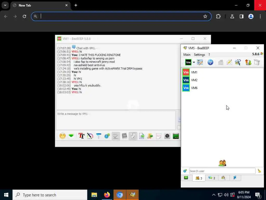Reload the page in Chrome
The height and width of the screenshot is (200, 266).
coord(24,16)
